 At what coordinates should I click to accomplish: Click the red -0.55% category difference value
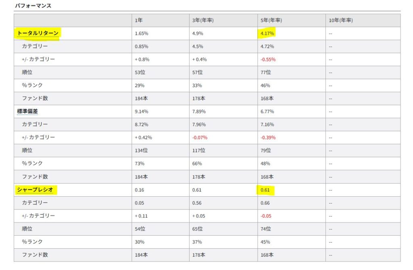tap(268, 59)
